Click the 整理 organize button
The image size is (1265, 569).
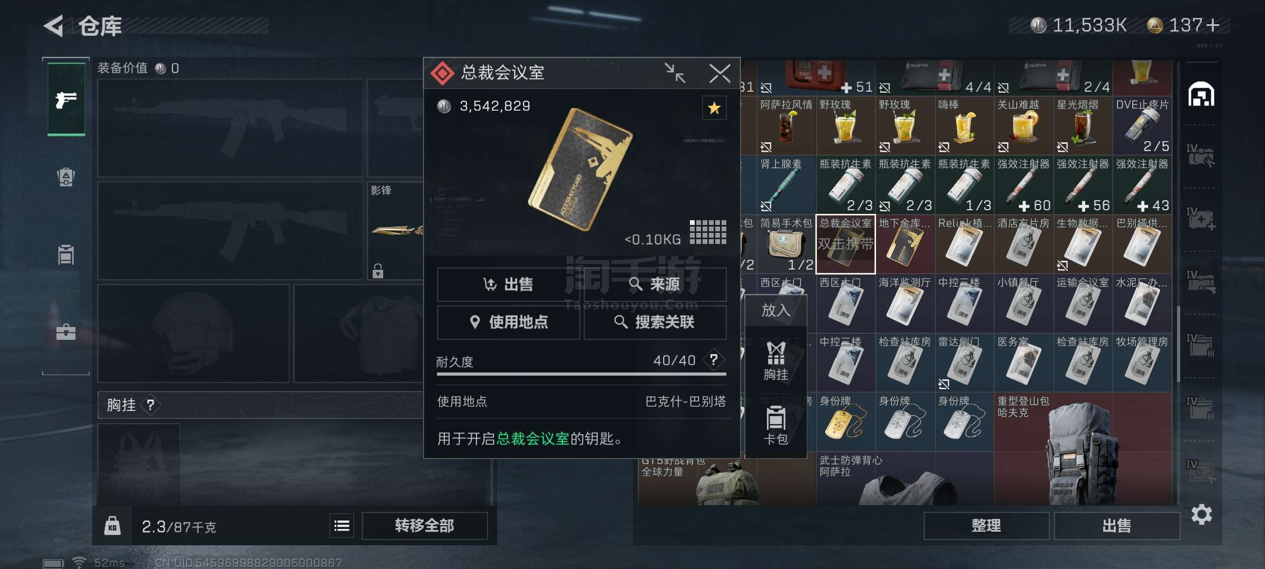click(986, 525)
